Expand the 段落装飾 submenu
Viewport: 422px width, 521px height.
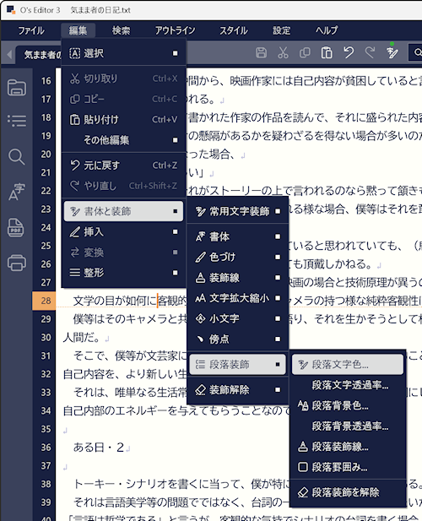(x=237, y=365)
